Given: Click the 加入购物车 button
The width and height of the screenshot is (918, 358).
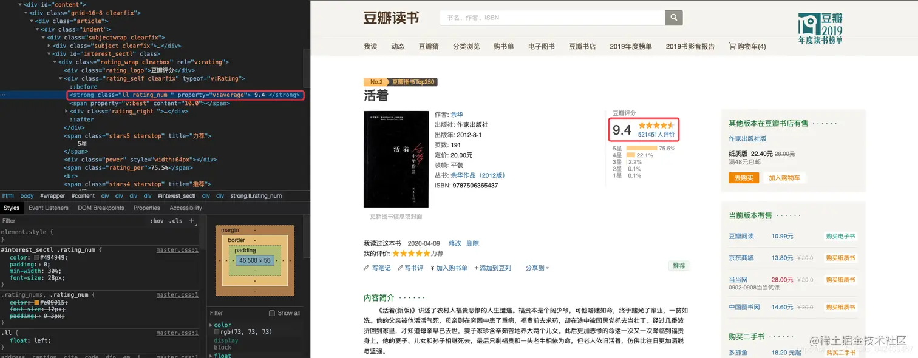Looking at the screenshot, I should point(784,178).
